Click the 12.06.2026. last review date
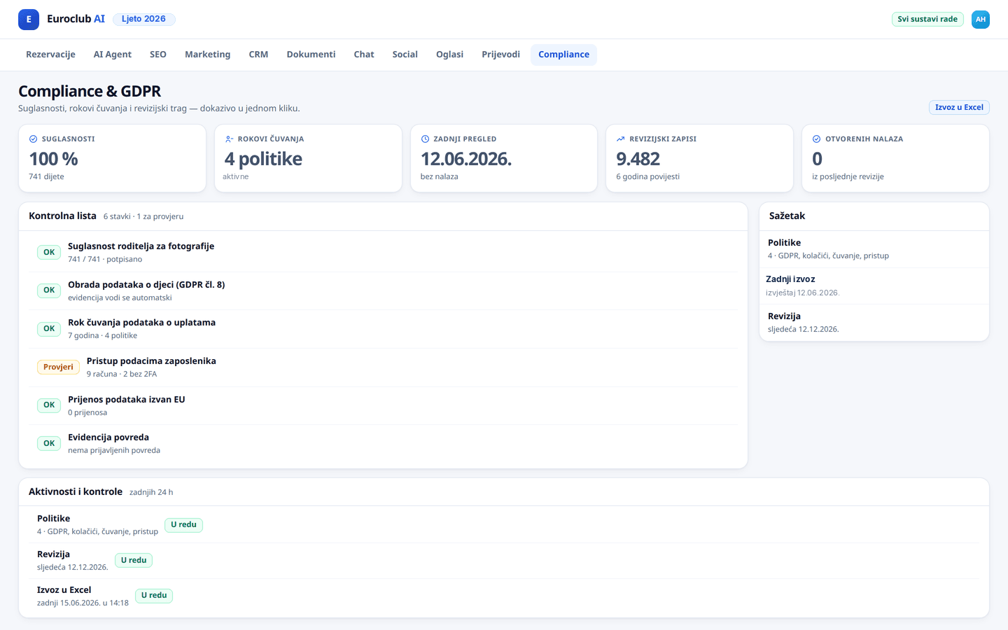Viewport: 1008px width, 630px height. pyautogui.click(x=466, y=160)
